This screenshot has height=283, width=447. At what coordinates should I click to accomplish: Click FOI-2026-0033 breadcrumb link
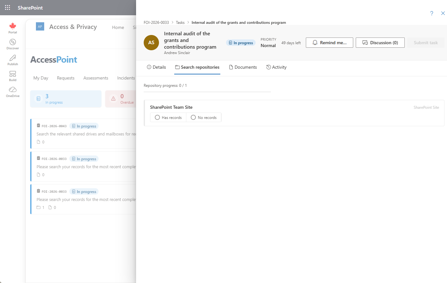click(x=156, y=23)
